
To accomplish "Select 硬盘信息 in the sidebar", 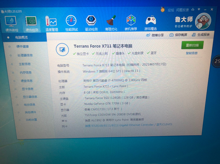I will click(x=27, y=81).
